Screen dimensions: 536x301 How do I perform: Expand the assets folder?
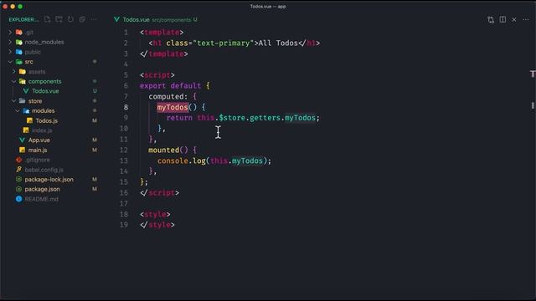click(14, 72)
